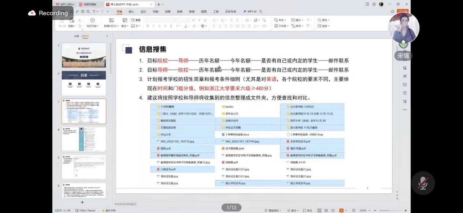
Task: Open the Insert (插入) ribbon tab
Action: click(131, 12)
